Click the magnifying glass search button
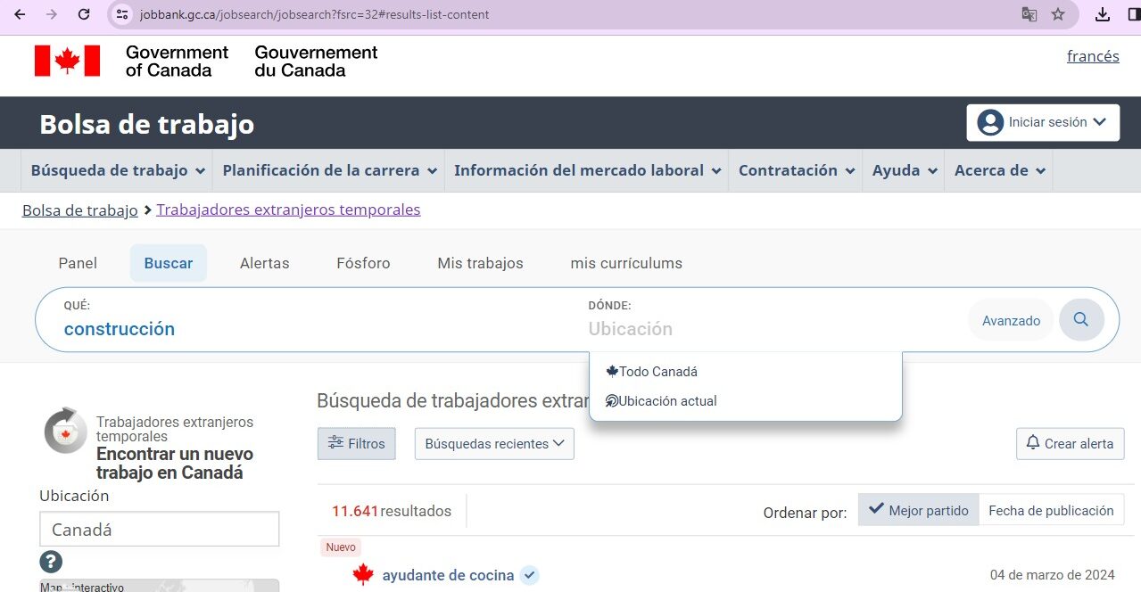Screen dimensions: 1141x592 pos(1081,319)
